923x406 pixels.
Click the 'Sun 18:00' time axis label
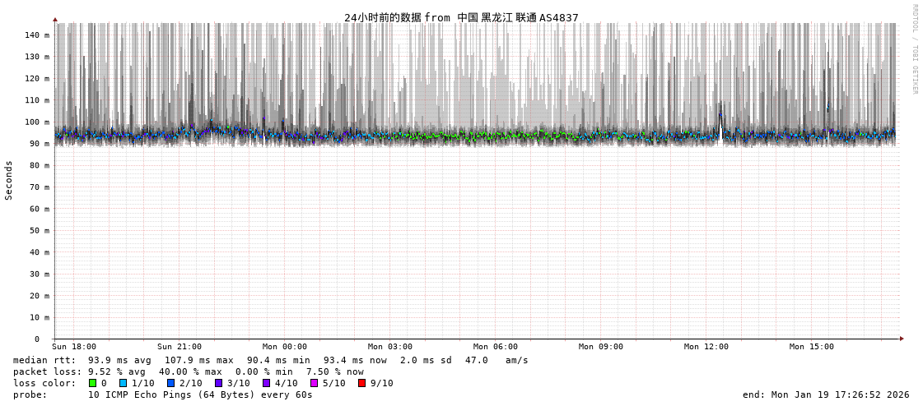tap(74, 347)
